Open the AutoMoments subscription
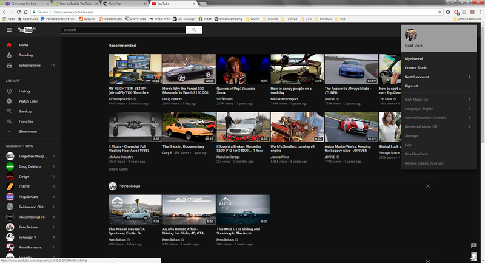The height and width of the screenshot is (263, 485). pyautogui.click(x=30, y=247)
